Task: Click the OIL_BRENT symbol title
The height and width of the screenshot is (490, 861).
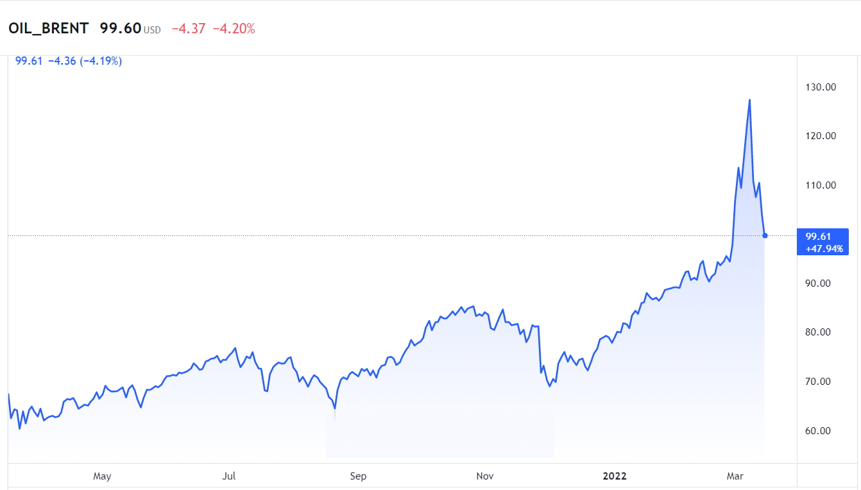Action: [49, 29]
